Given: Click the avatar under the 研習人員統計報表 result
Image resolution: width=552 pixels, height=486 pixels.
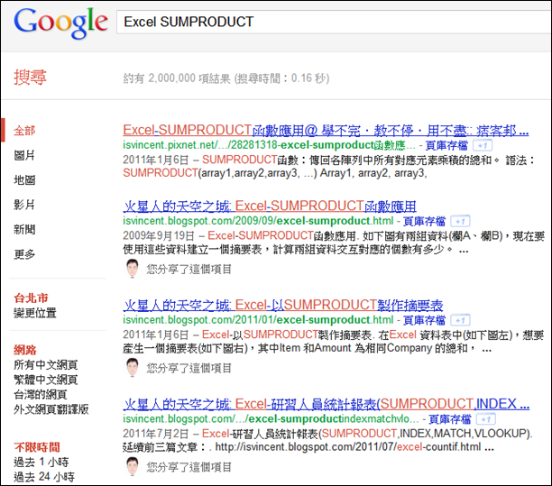Looking at the screenshot, I should [x=133, y=466].
